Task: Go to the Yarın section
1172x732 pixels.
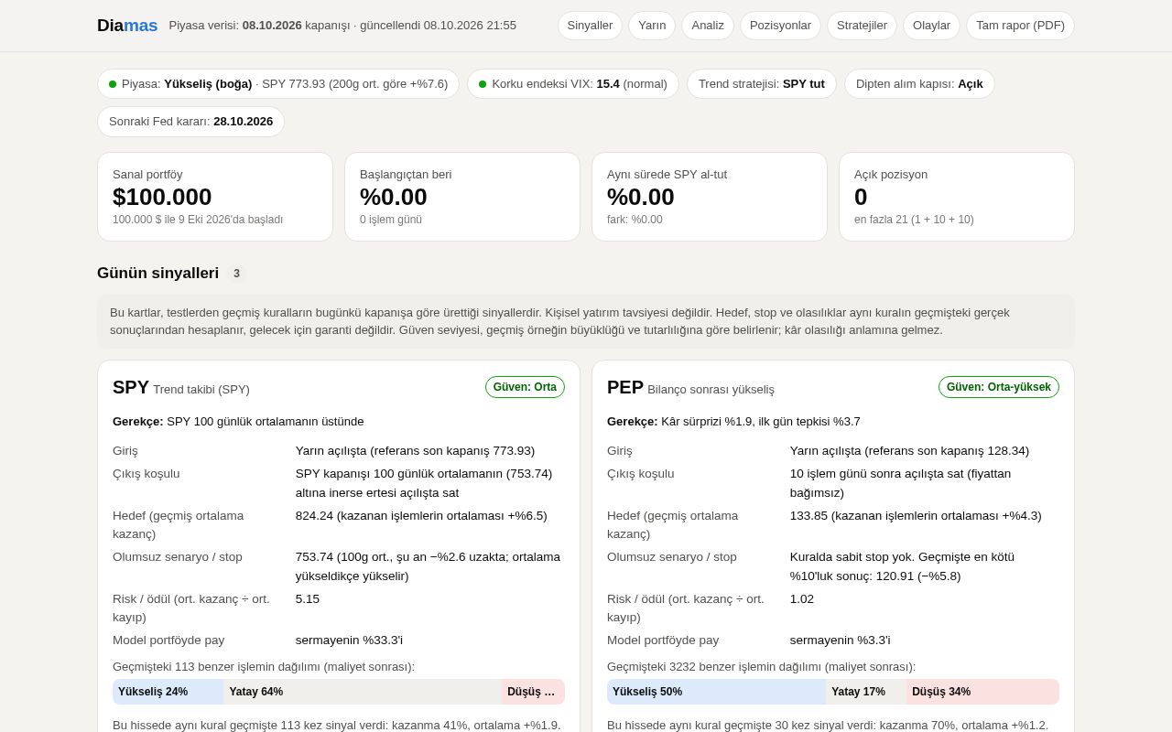Action: tap(652, 26)
